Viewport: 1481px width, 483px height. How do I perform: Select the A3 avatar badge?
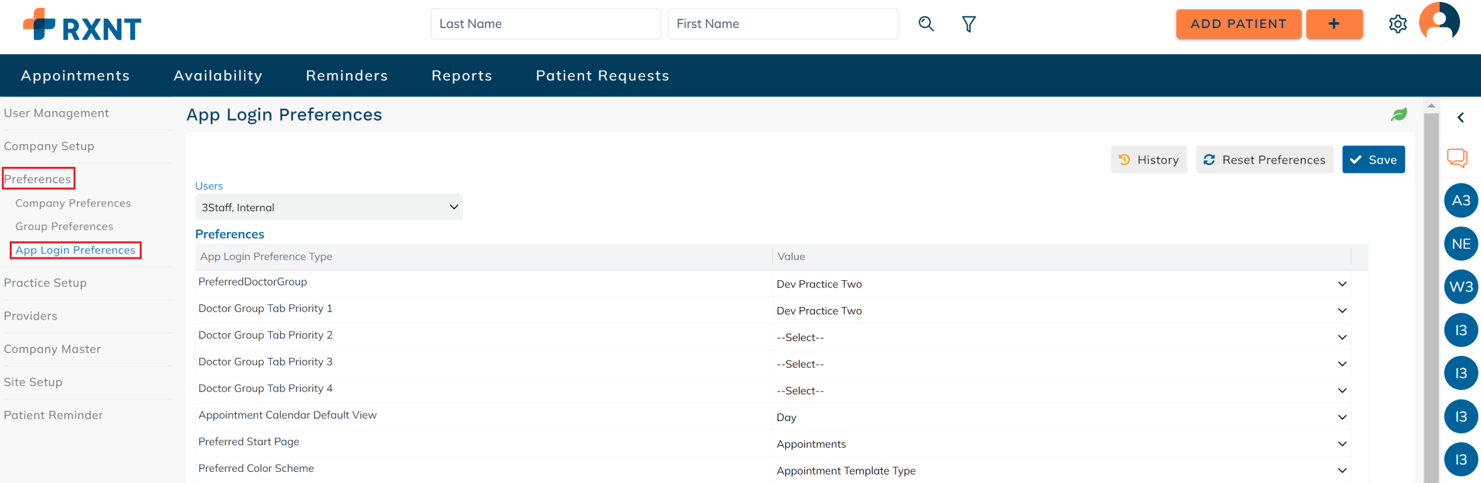click(1461, 200)
